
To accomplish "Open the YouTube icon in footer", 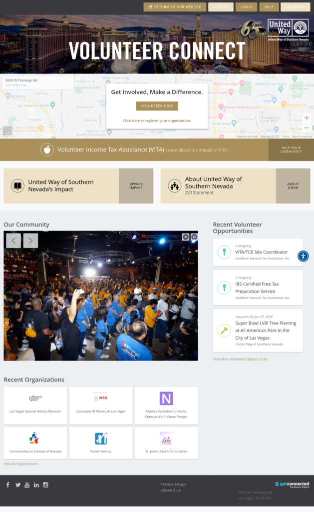I will click(x=27, y=485).
